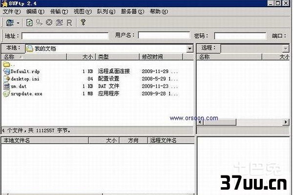The width and height of the screenshot is (293, 195).
Task: Open the 视图 menu
Action: pos(83,12)
